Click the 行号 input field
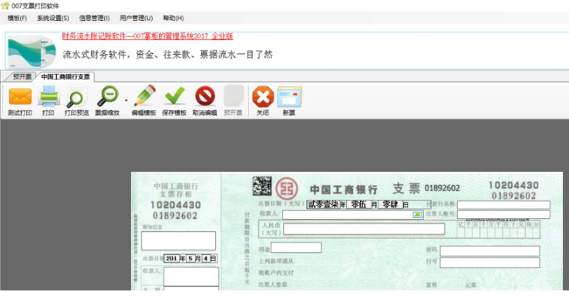This screenshot has height=302, width=569. [490, 263]
